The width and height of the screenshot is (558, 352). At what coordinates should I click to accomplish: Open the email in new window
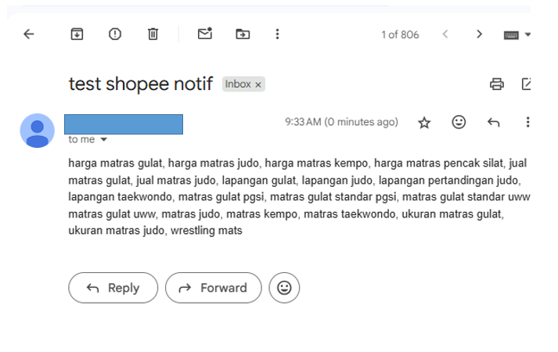(527, 84)
